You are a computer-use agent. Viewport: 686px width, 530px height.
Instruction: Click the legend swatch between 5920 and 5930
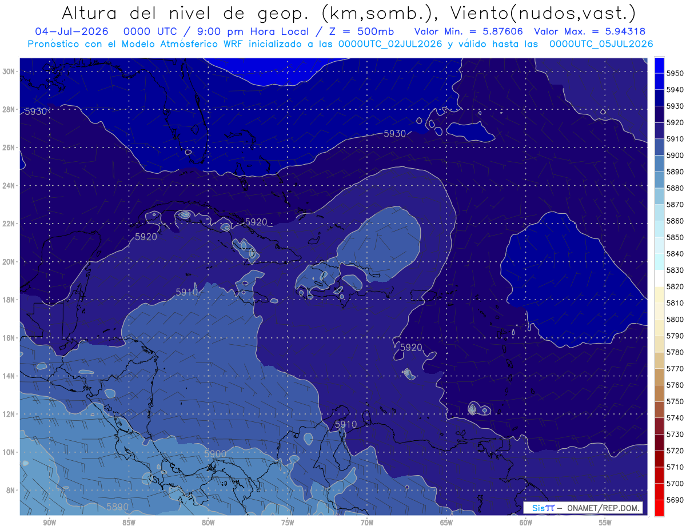click(659, 114)
